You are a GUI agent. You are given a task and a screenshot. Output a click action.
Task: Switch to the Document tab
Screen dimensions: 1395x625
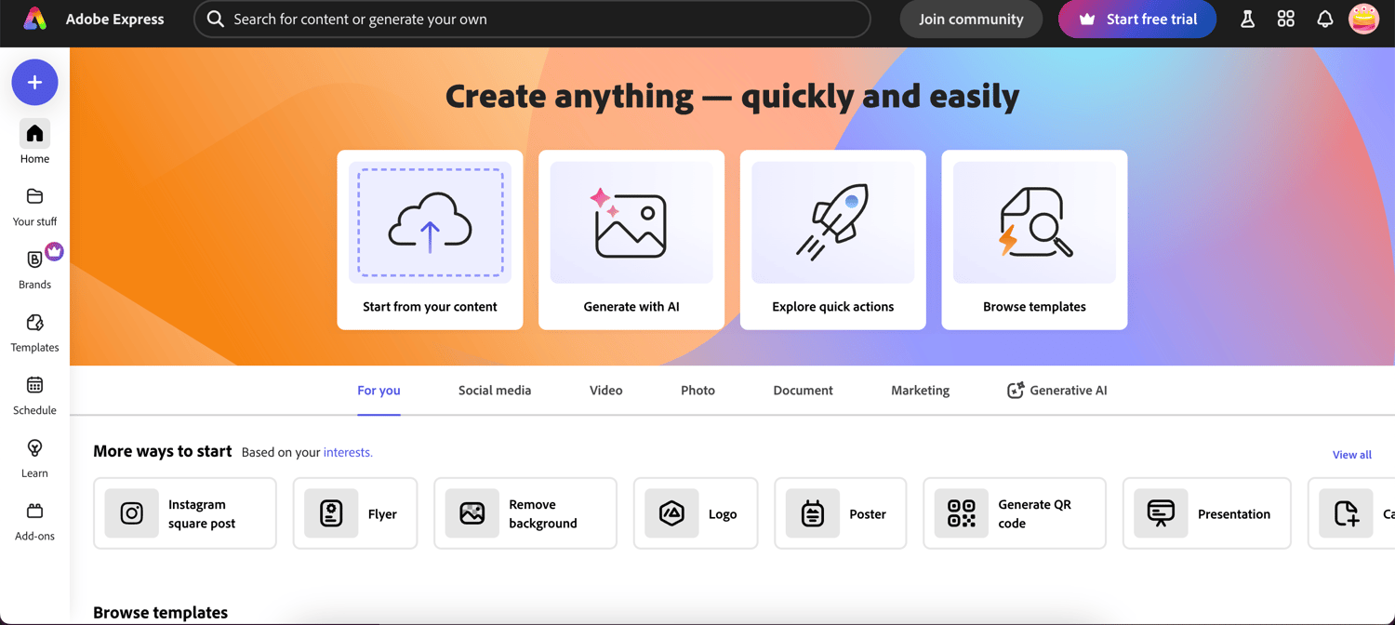803,391
